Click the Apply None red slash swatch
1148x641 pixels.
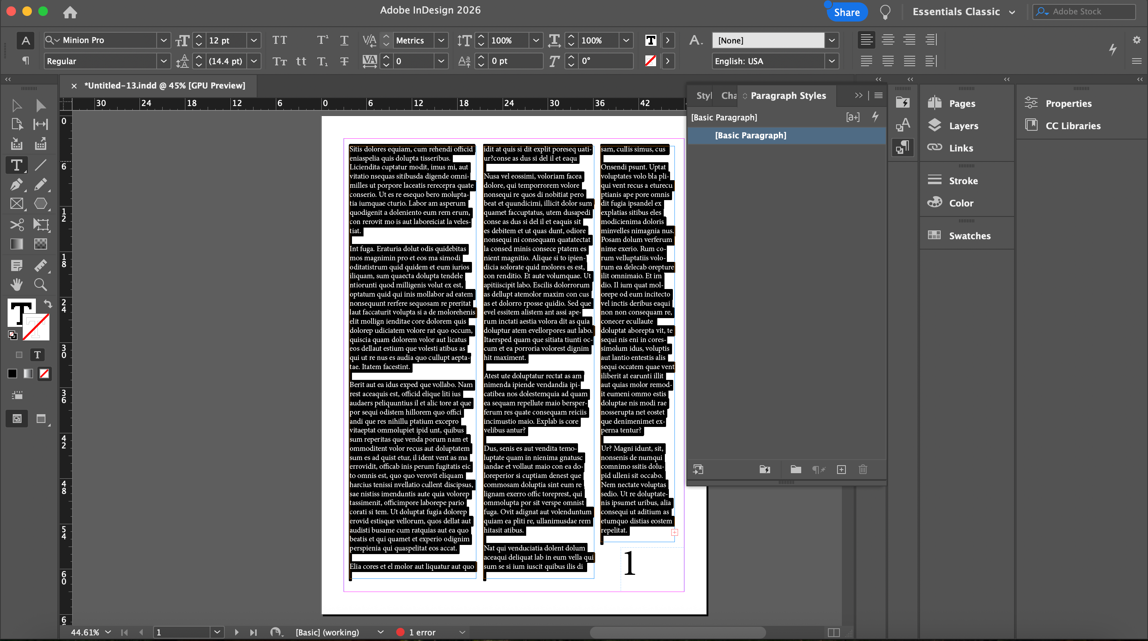[44, 374]
